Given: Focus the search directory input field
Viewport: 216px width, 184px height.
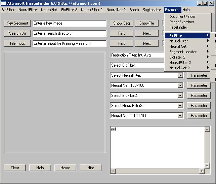Looking at the screenshot, I should [x=69, y=33].
